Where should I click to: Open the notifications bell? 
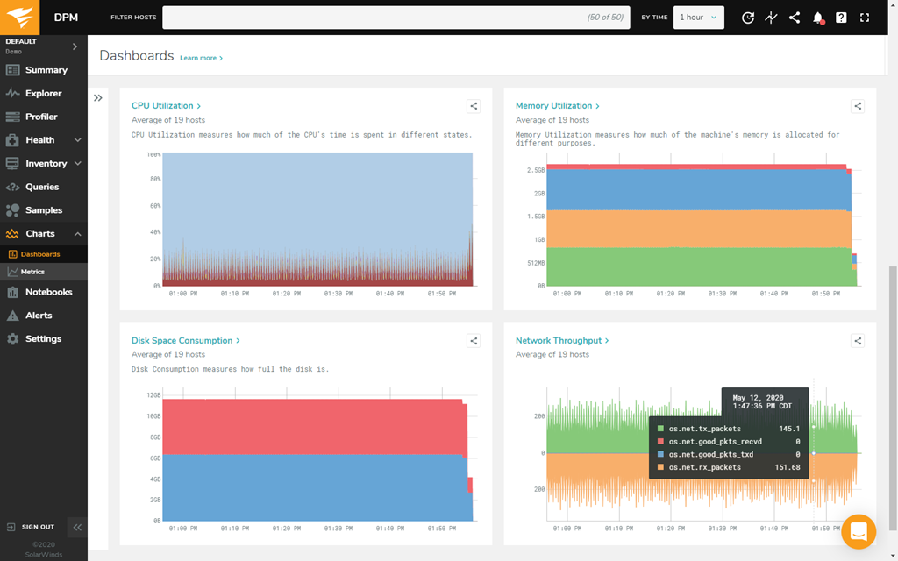coord(817,18)
